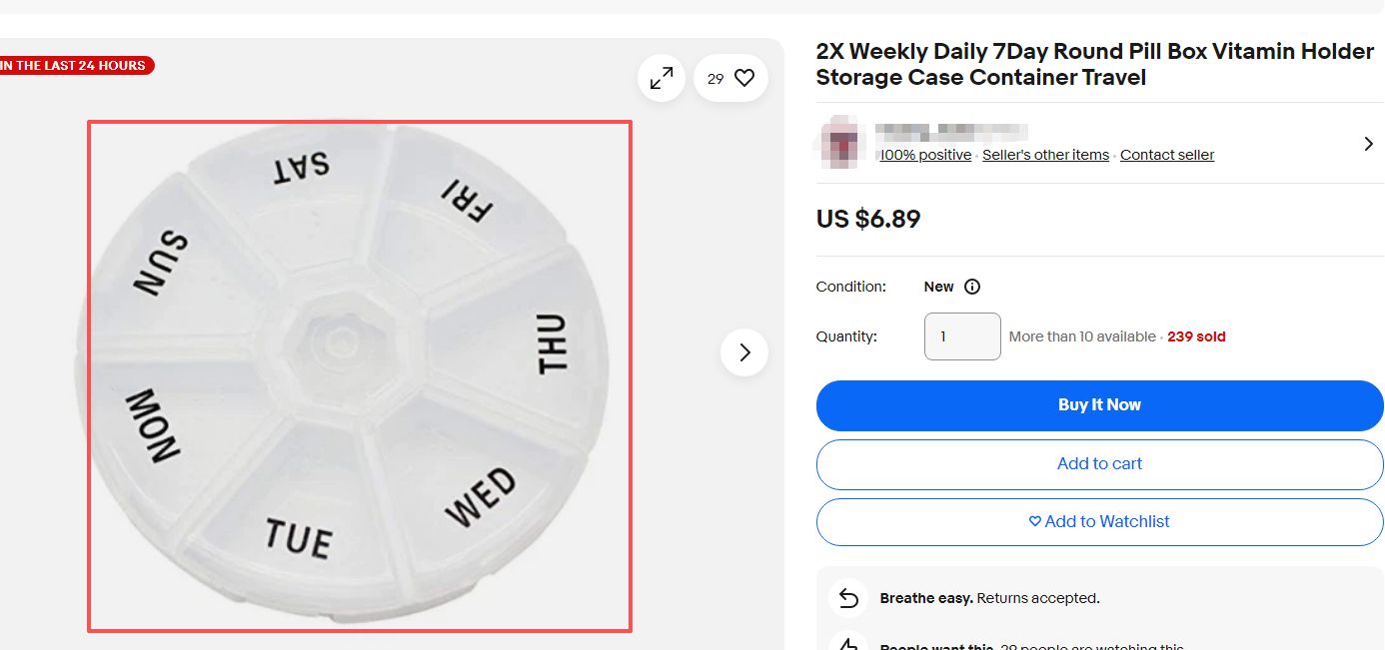Click the Breathe easy returns arrow icon

click(x=847, y=597)
